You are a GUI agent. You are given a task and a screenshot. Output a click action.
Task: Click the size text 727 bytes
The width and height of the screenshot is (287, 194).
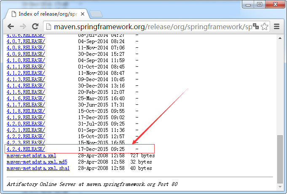(142, 156)
